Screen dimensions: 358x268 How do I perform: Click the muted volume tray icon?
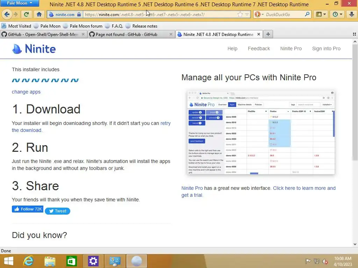(325, 261)
